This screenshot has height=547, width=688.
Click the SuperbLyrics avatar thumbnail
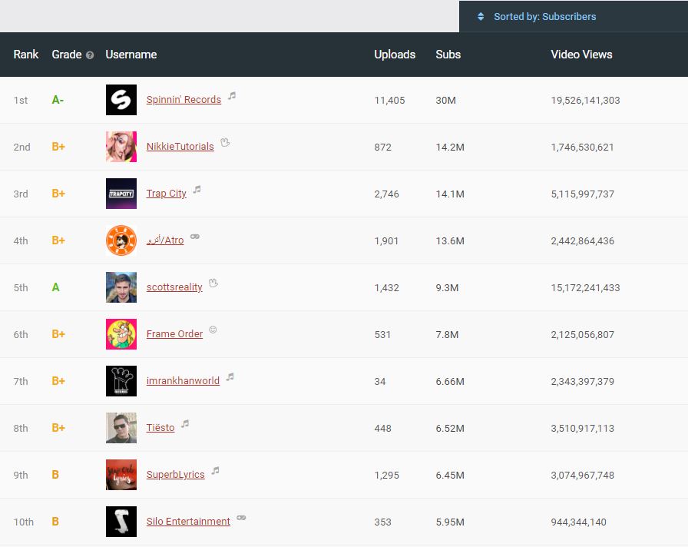pos(121,475)
